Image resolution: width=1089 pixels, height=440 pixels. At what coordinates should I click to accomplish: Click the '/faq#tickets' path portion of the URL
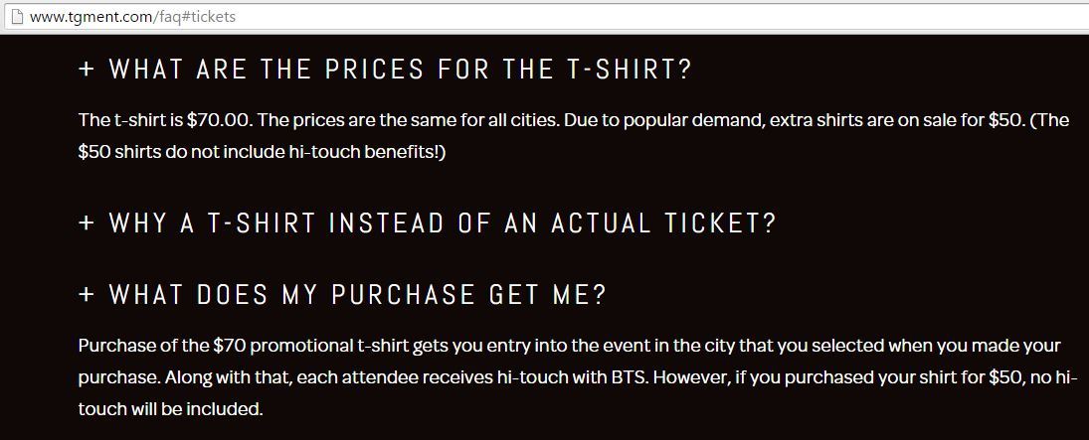coord(194,17)
